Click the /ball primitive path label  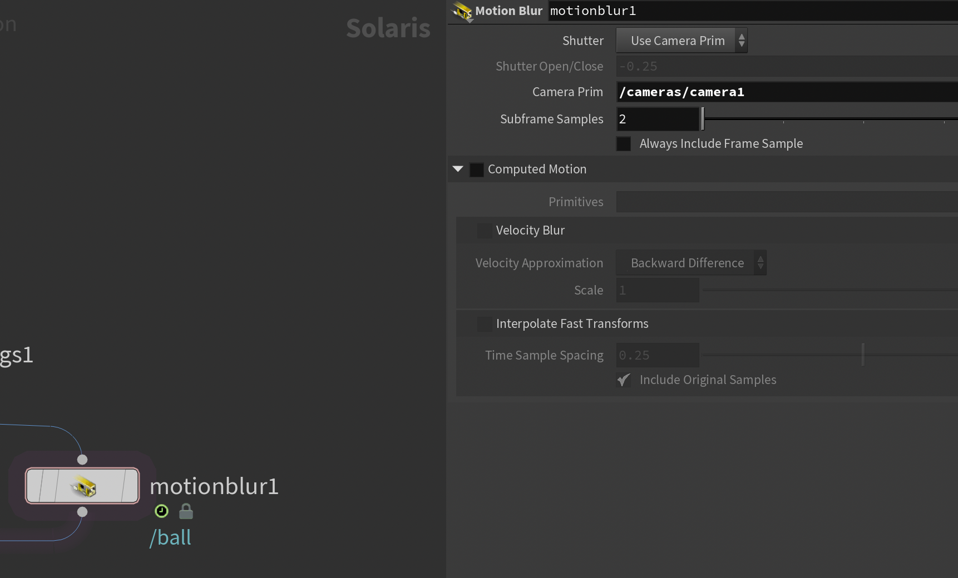pyautogui.click(x=171, y=538)
